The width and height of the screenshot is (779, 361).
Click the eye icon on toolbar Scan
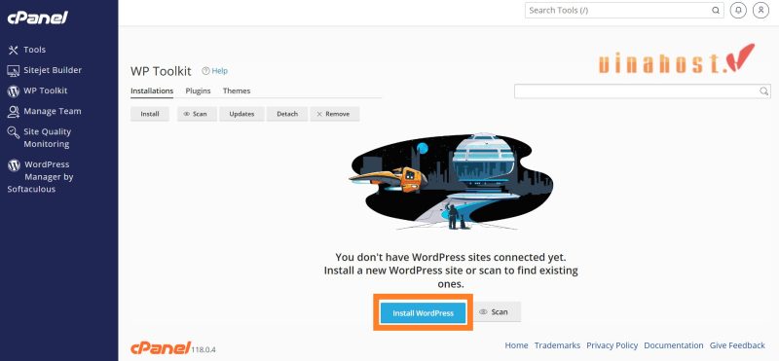click(x=187, y=114)
